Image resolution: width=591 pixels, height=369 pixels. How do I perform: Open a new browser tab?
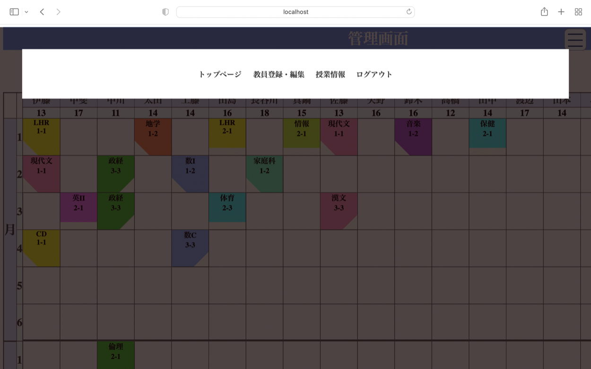pyautogui.click(x=561, y=12)
